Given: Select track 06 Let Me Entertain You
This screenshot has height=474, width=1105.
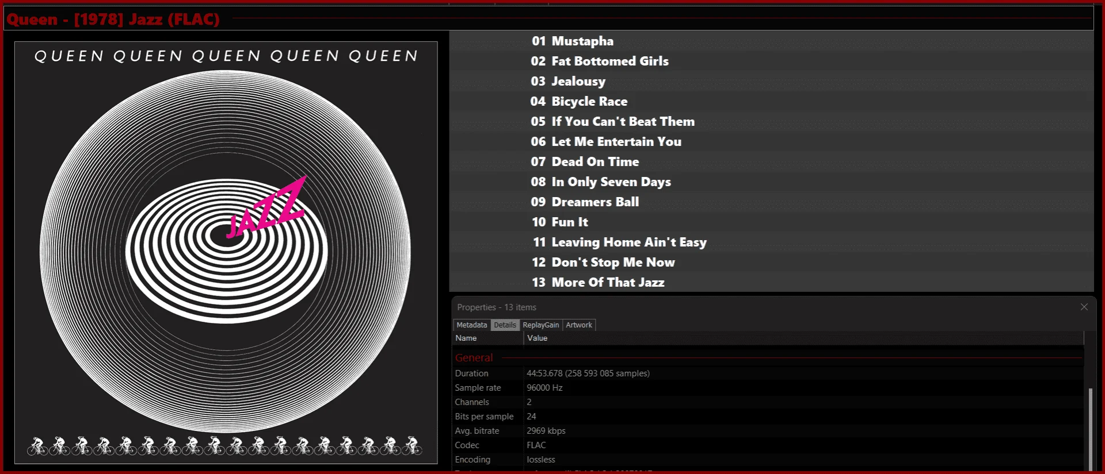Looking at the screenshot, I should (771, 141).
